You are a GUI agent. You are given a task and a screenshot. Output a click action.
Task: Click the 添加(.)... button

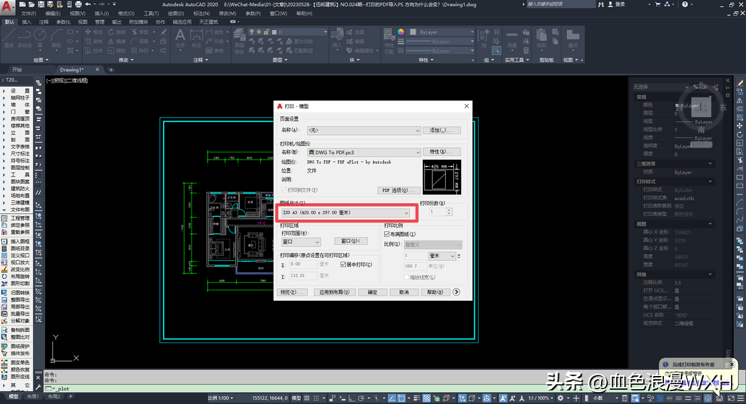[x=442, y=131]
